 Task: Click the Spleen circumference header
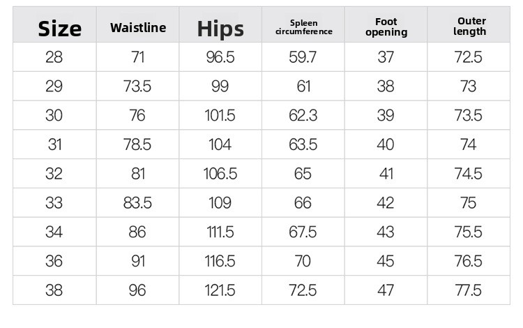(x=303, y=27)
